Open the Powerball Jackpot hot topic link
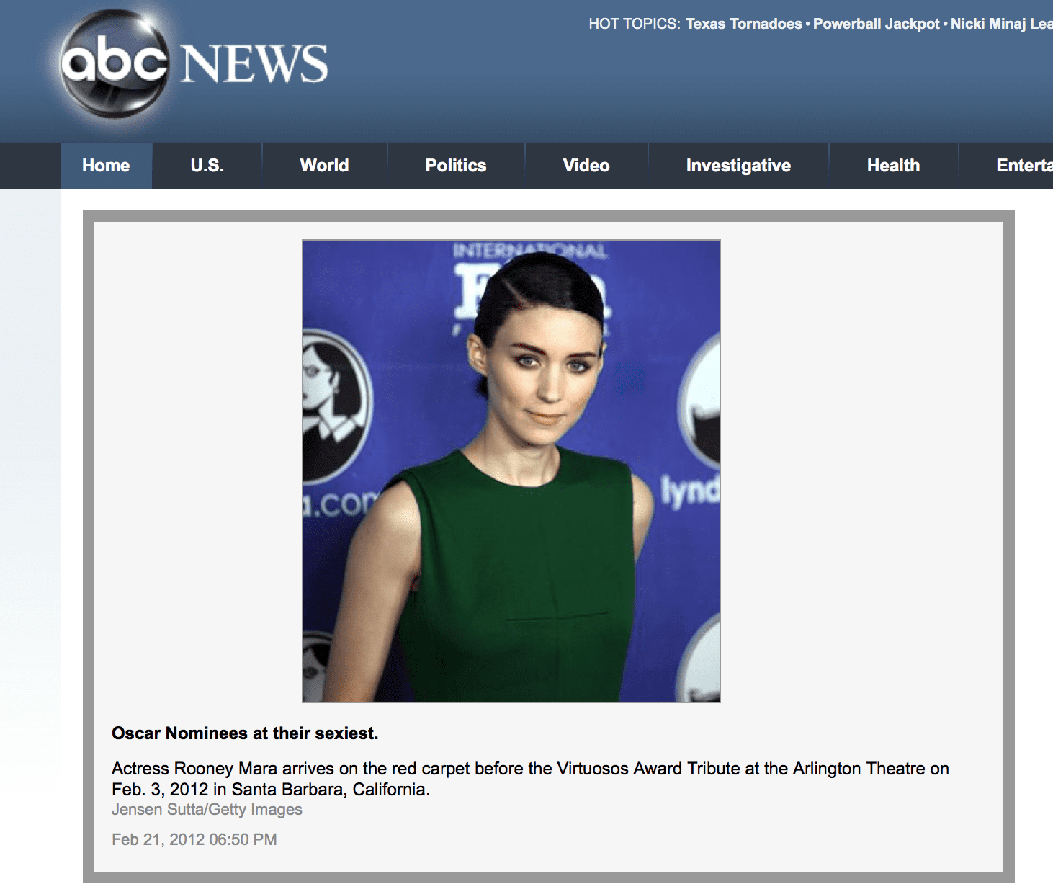 click(x=876, y=24)
